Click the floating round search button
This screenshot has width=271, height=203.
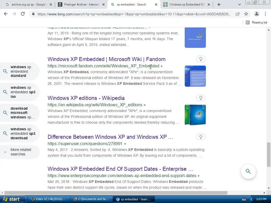248,171
